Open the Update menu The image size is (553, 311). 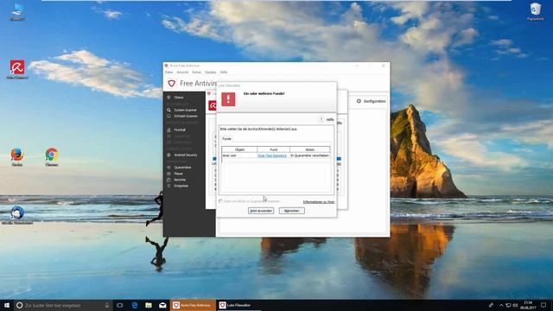(211, 73)
